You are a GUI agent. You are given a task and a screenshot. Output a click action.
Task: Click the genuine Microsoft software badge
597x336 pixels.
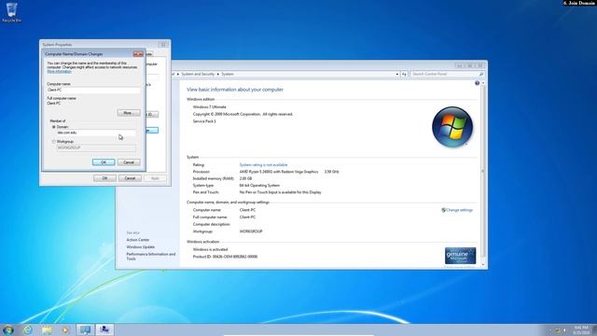[x=460, y=256]
